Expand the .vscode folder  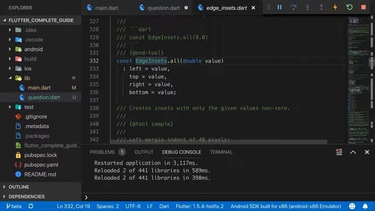click(x=10, y=39)
